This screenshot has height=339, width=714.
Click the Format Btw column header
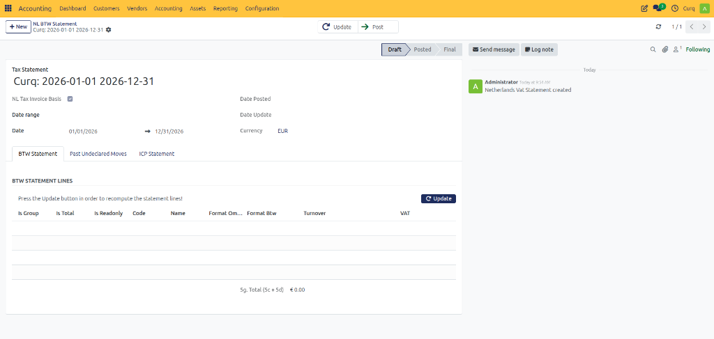[261, 213]
